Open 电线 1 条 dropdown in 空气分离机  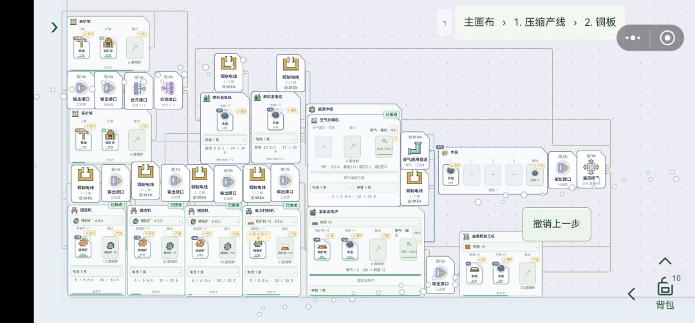click(x=331, y=188)
